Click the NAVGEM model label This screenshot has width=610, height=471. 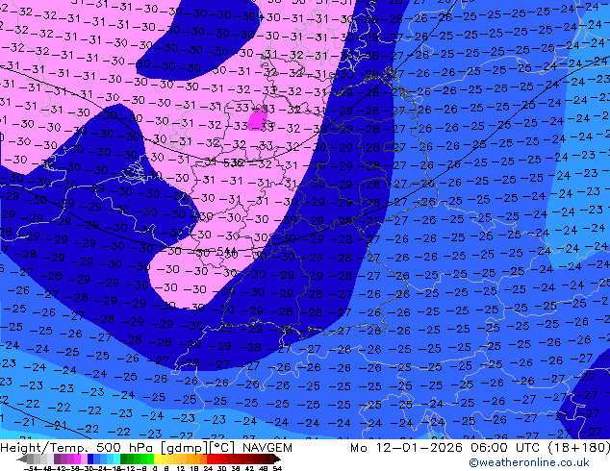coord(267,448)
